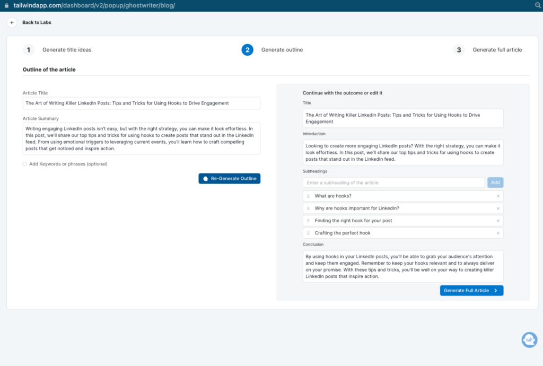This screenshot has width=543, height=366.
Task: Click drag handle beside 'Crafting the perfect hook'
Action: pos(308,233)
